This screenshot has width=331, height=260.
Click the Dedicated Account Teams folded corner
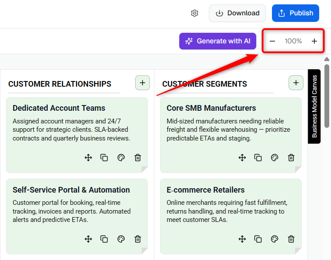pos(145,169)
